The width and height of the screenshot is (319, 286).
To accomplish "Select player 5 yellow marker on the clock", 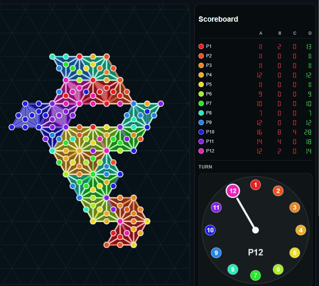I will tap(295, 252).
